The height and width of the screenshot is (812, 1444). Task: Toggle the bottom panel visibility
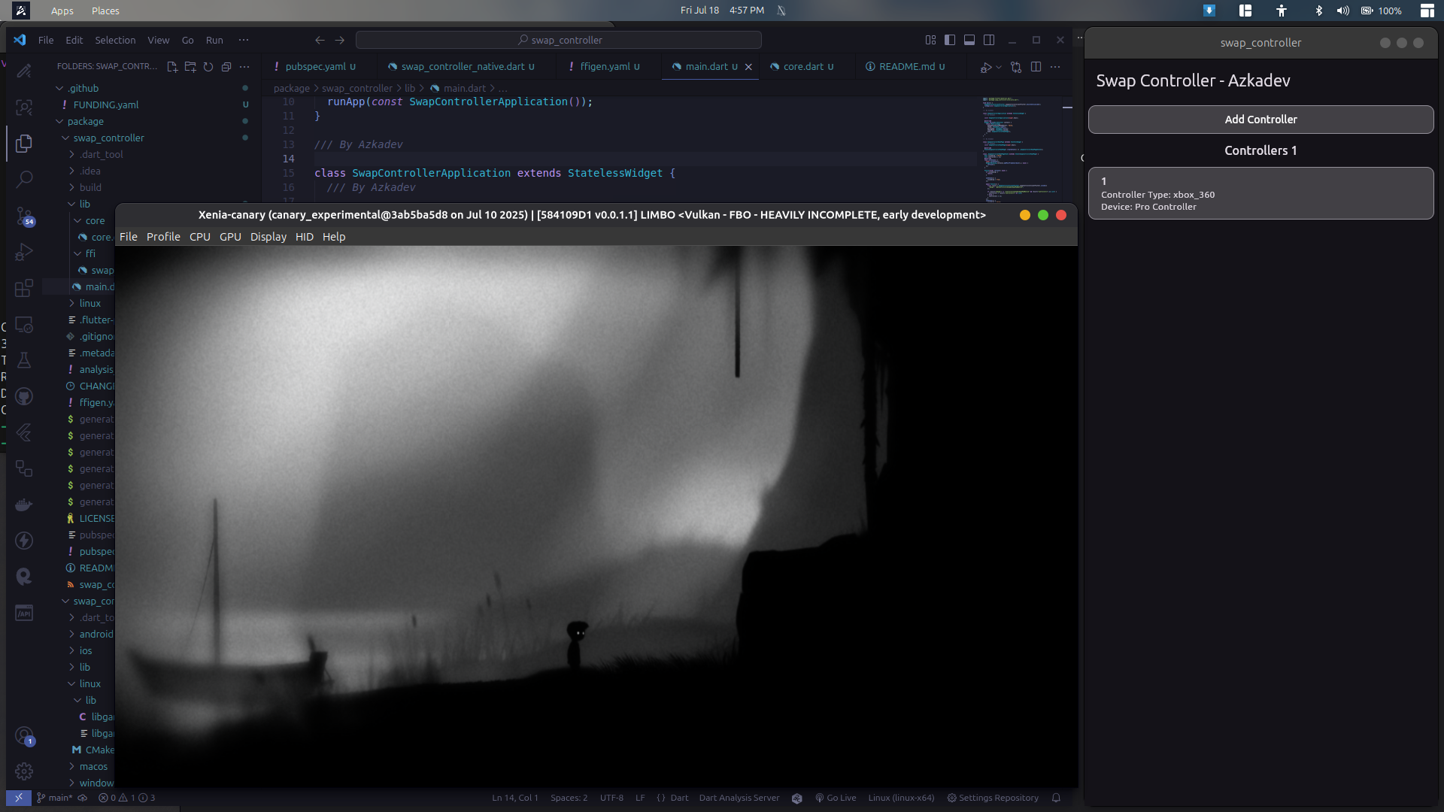(x=969, y=40)
